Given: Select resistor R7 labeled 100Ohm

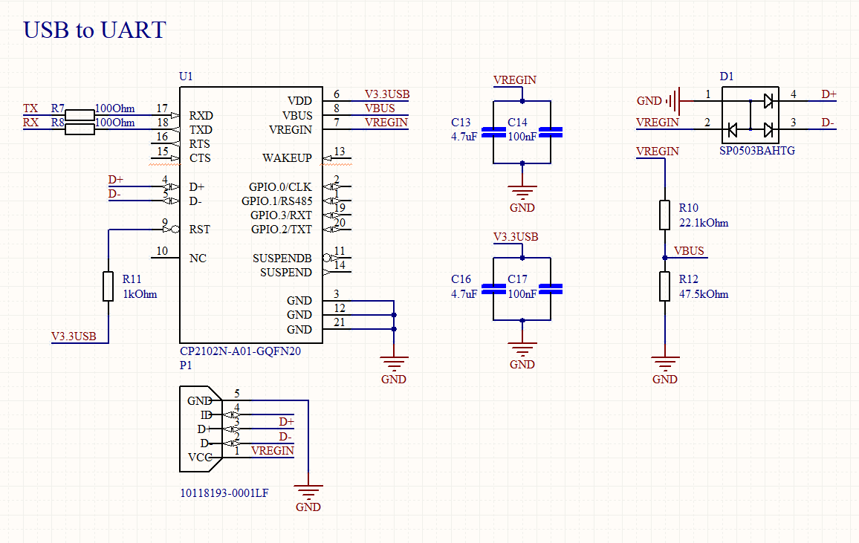Looking at the screenshot, I should point(78,113).
